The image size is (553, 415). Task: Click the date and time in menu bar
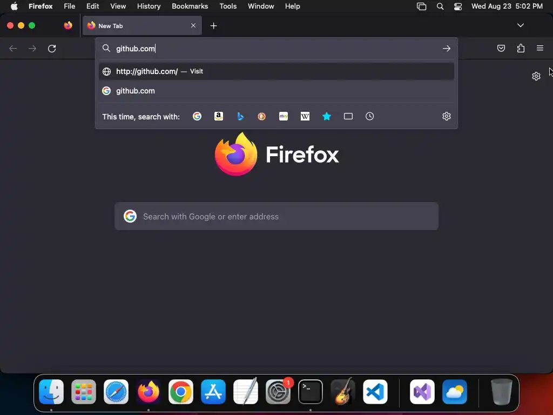507,6
